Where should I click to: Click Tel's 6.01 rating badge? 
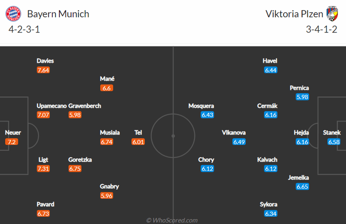pyautogui.click(x=138, y=142)
